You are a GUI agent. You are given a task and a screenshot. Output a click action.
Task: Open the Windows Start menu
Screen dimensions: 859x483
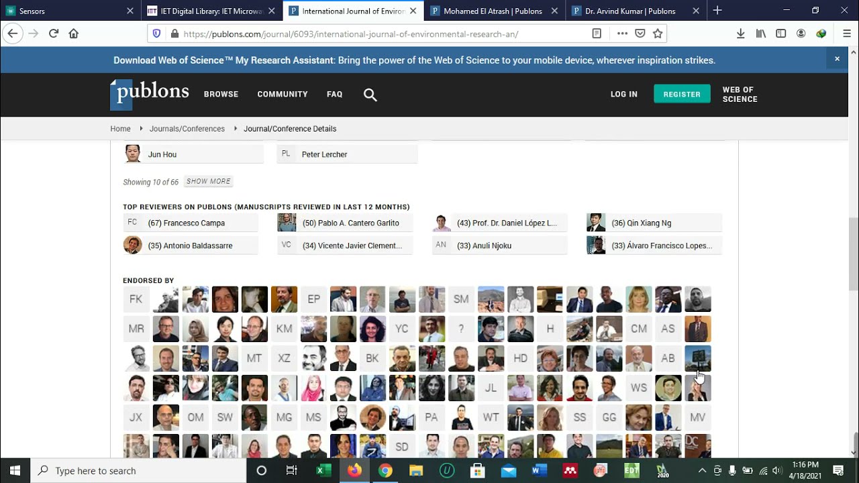point(15,470)
